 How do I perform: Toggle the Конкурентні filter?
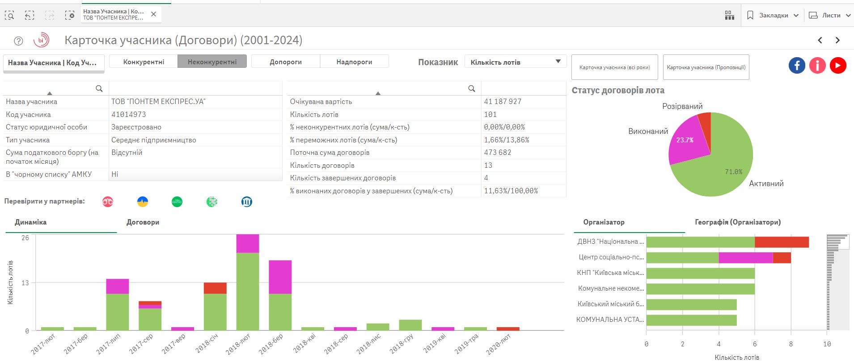[x=144, y=62]
